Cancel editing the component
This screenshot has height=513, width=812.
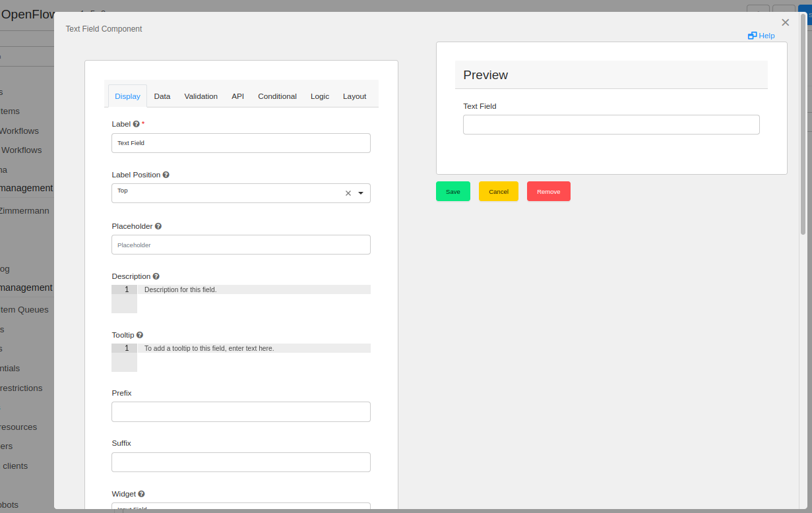click(x=498, y=191)
